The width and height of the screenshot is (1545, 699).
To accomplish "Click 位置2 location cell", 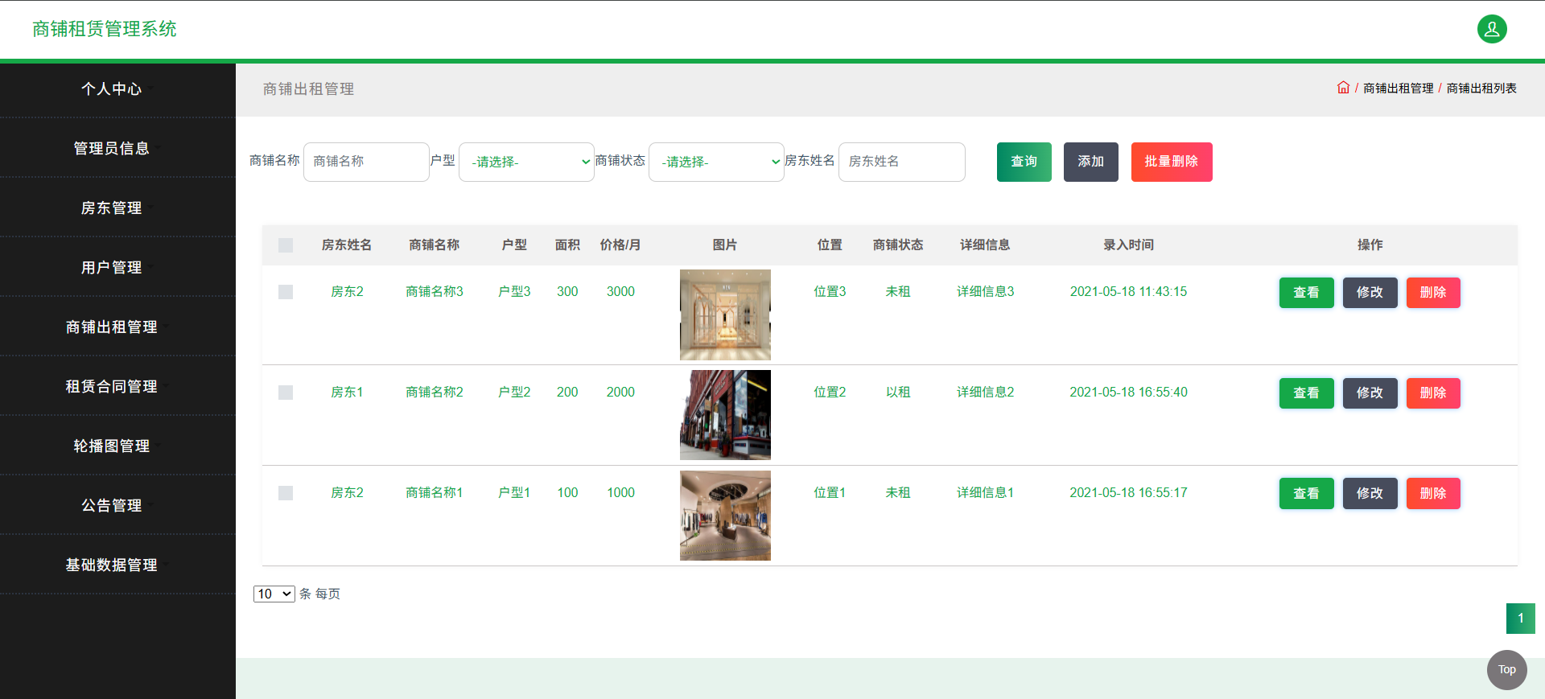I will 830,392.
